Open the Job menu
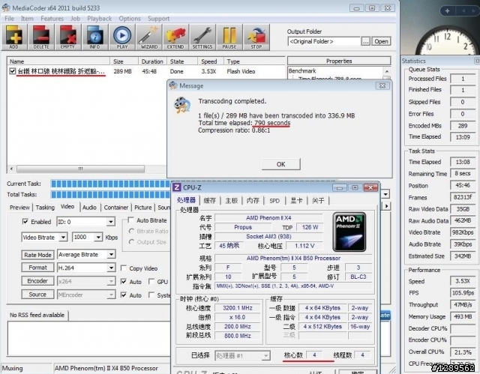 pyautogui.click(x=75, y=19)
